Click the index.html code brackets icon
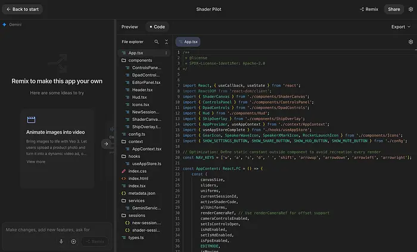The width and height of the screenshot is (417, 252). click(124, 178)
